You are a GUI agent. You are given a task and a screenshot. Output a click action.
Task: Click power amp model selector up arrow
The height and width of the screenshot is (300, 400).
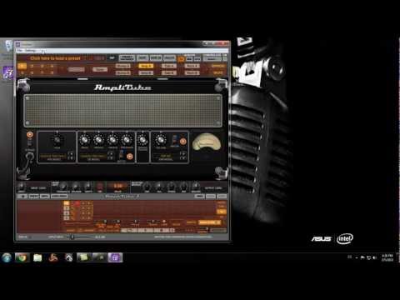(x=182, y=153)
